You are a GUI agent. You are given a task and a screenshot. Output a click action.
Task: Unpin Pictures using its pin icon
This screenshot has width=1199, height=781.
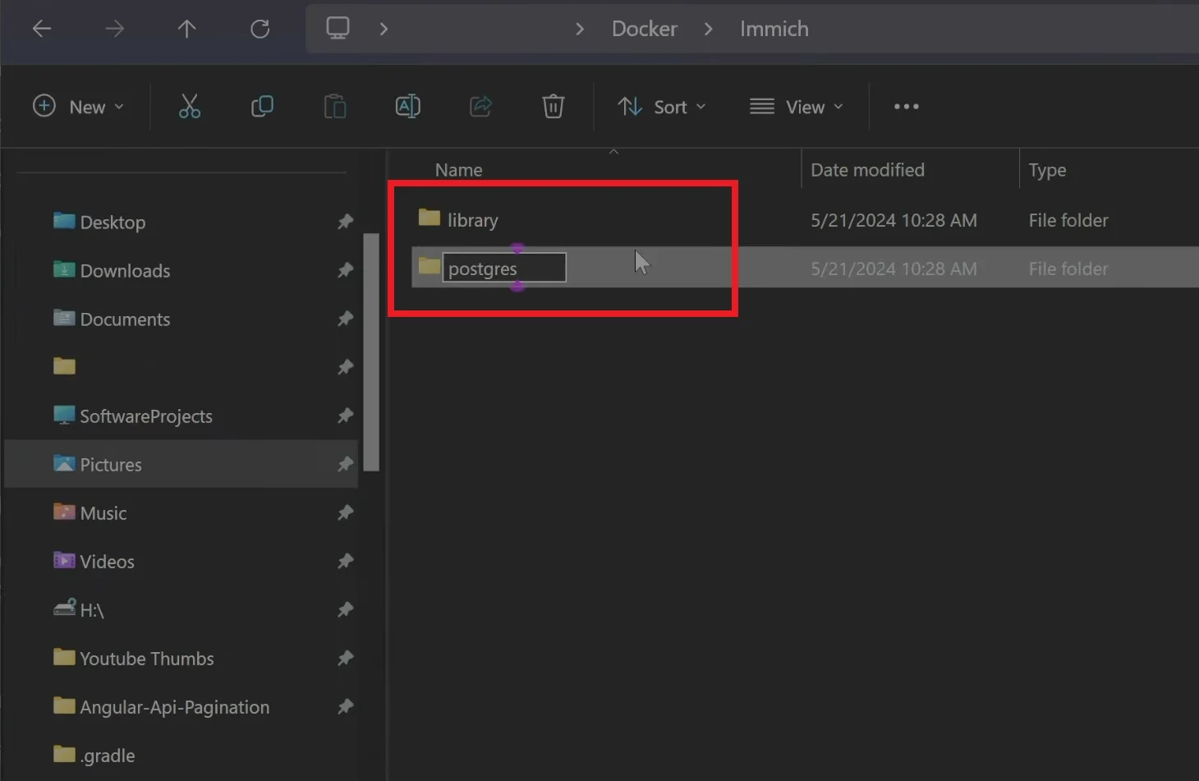(x=346, y=464)
